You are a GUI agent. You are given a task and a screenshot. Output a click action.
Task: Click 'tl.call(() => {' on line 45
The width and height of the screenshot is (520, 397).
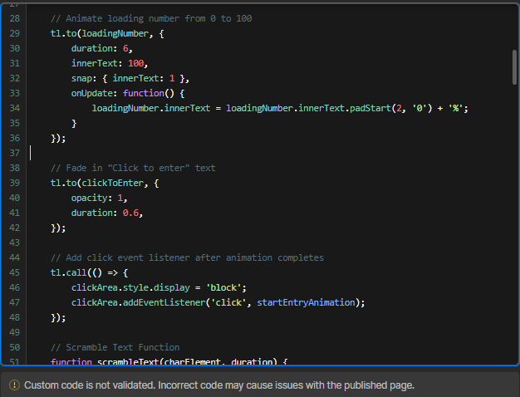coord(89,272)
